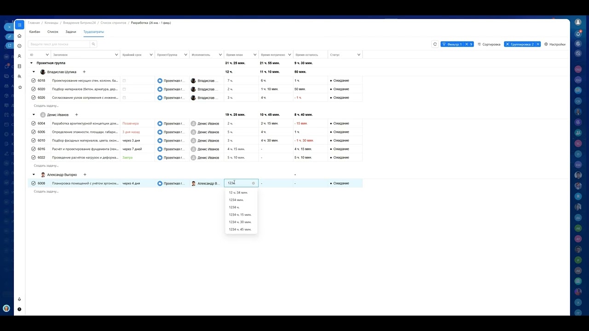Switch to the Задачи tab
The image size is (589, 331).
pos(71,32)
